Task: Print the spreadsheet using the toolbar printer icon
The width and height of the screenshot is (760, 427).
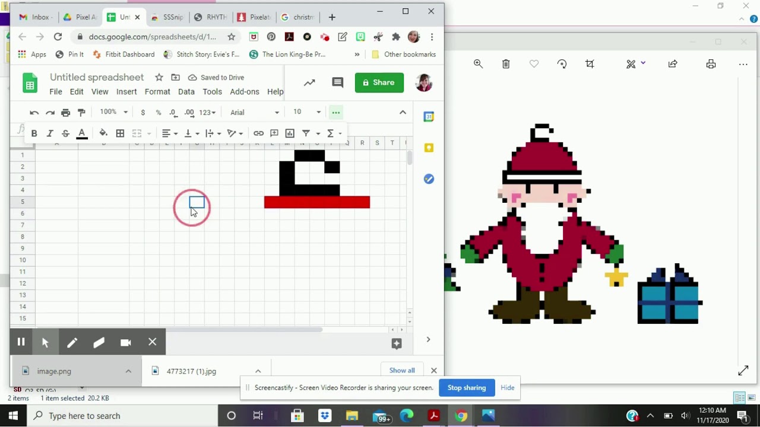Action: [66, 112]
